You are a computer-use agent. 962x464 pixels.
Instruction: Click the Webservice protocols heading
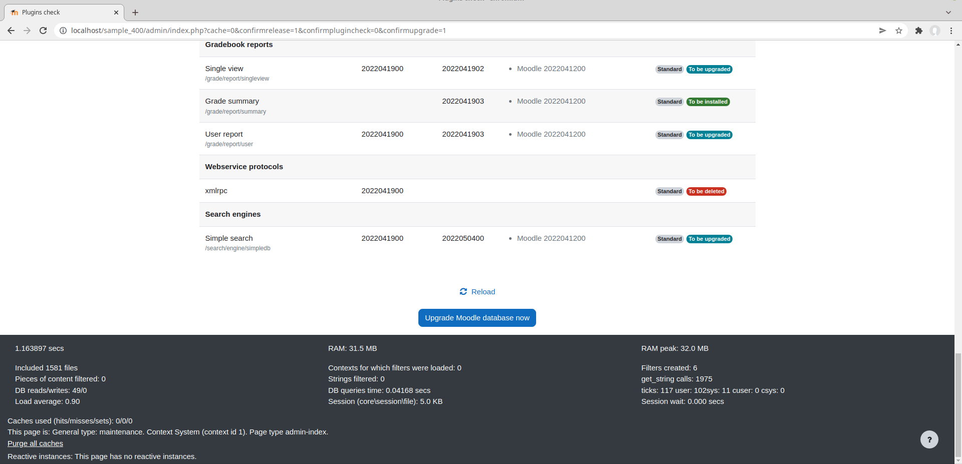coord(244,167)
